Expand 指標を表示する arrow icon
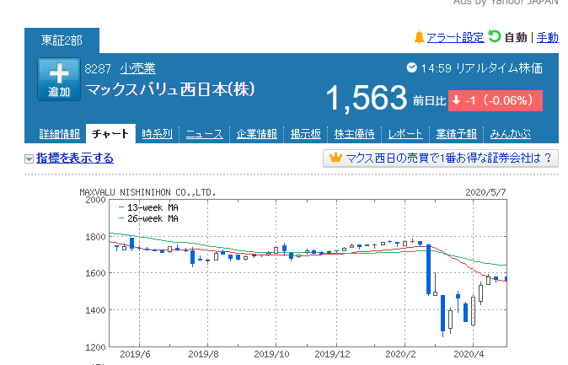Viewport: 568px width, 365px height. coord(29,158)
